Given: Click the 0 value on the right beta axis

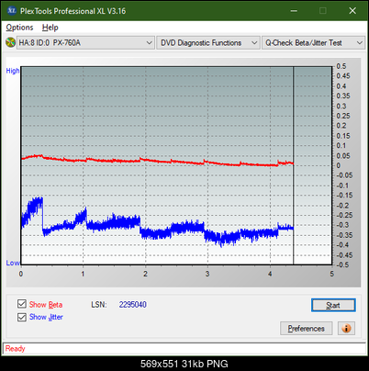Looking at the screenshot, I should click(x=339, y=165).
